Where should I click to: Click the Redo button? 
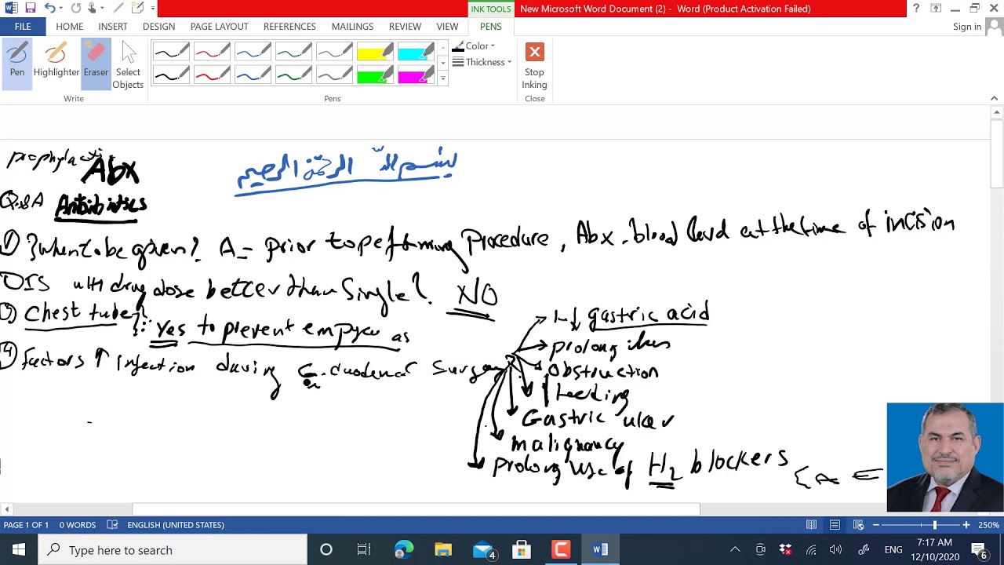(x=76, y=9)
